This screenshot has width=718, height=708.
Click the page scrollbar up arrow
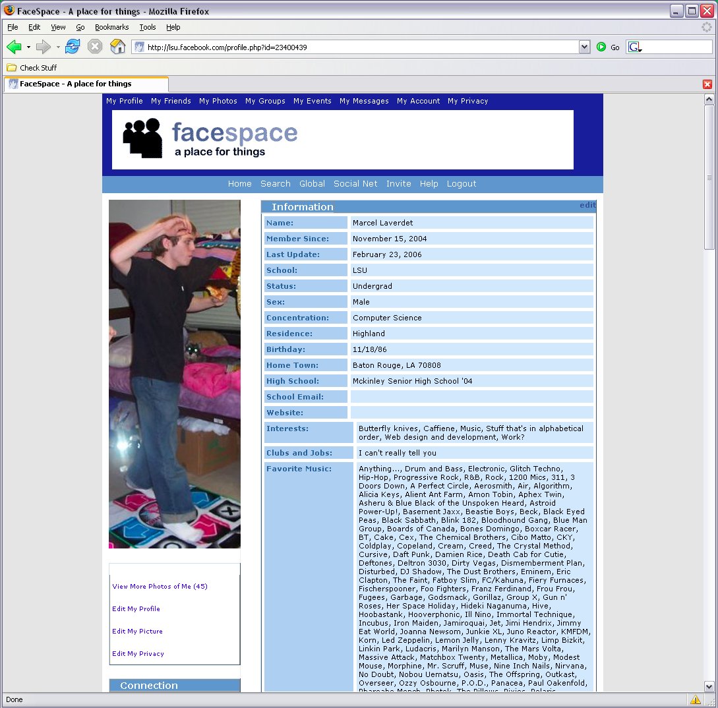point(709,99)
